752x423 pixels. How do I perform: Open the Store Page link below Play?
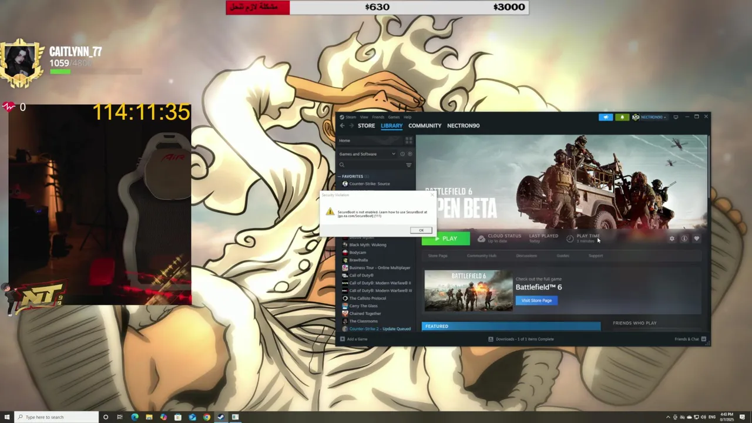click(438, 256)
